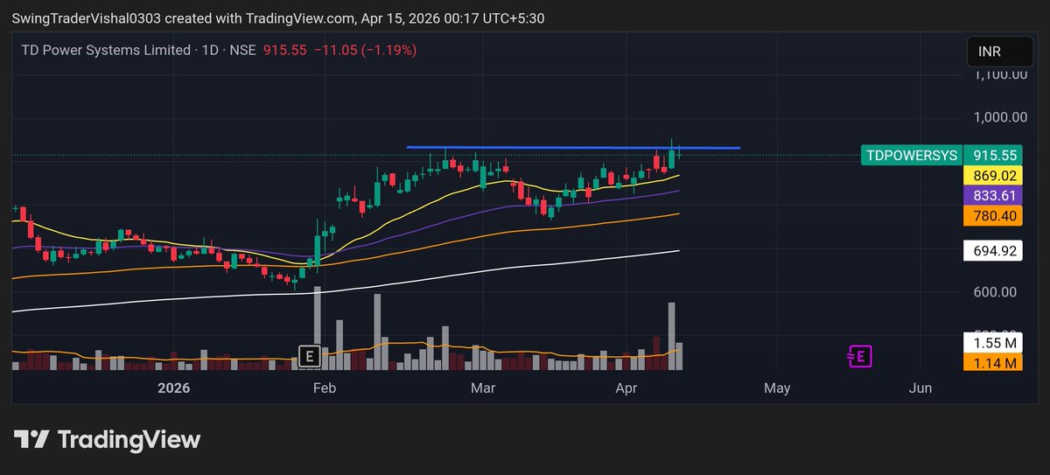Screen dimensions: 1050x475
Task: Click the upcoming earnings E marker in May
Action: (x=860, y=356)
